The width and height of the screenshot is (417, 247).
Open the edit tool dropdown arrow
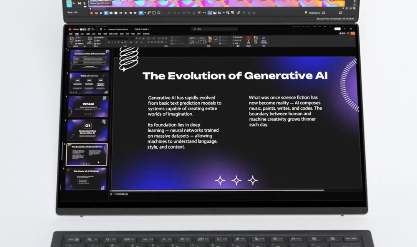[145, 13]
